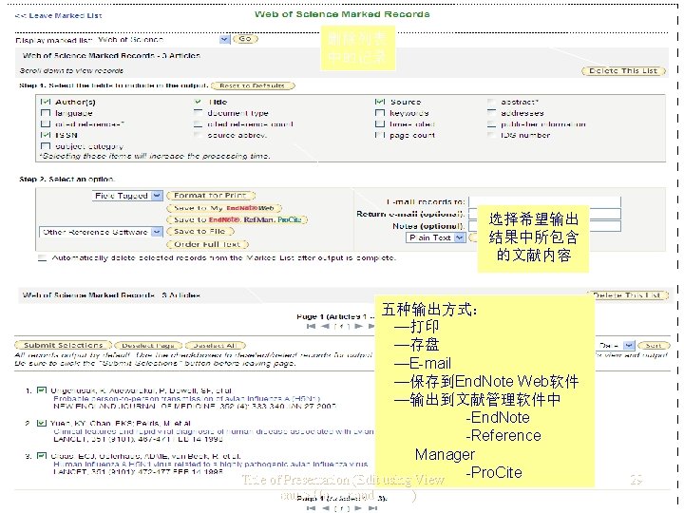684x513 pixels.
Task: Toggle the source field checkbox
Action: pos(379,102)
